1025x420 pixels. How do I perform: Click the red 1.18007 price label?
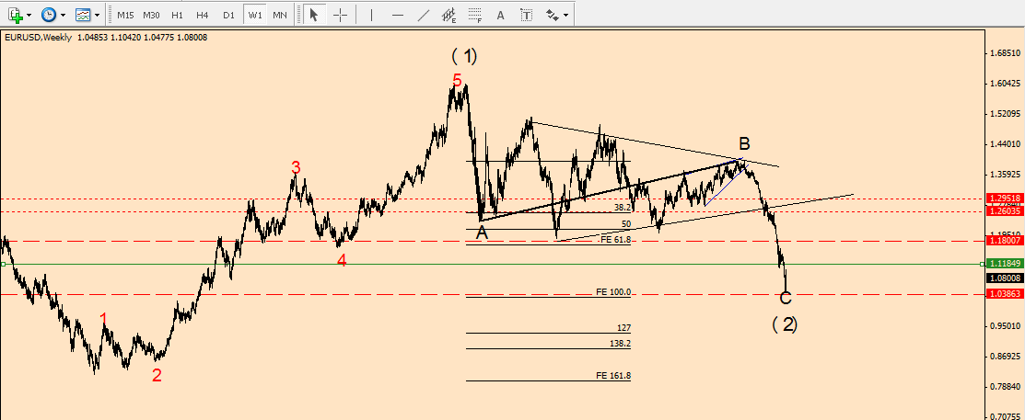(1004, 241)
